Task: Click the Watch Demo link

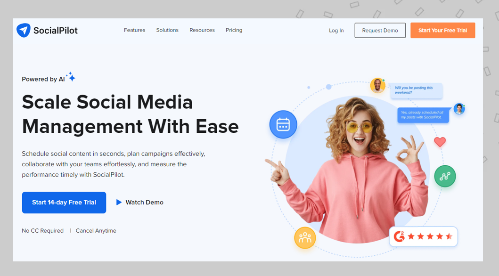Action: [x=145, y=202]
